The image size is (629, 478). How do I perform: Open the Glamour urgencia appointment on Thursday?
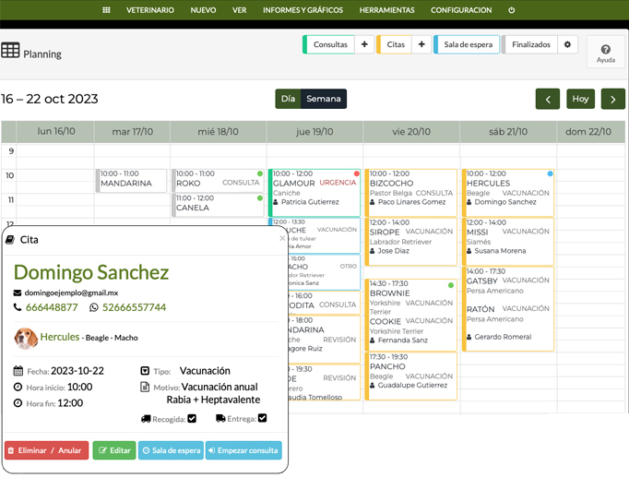point(314,183)
